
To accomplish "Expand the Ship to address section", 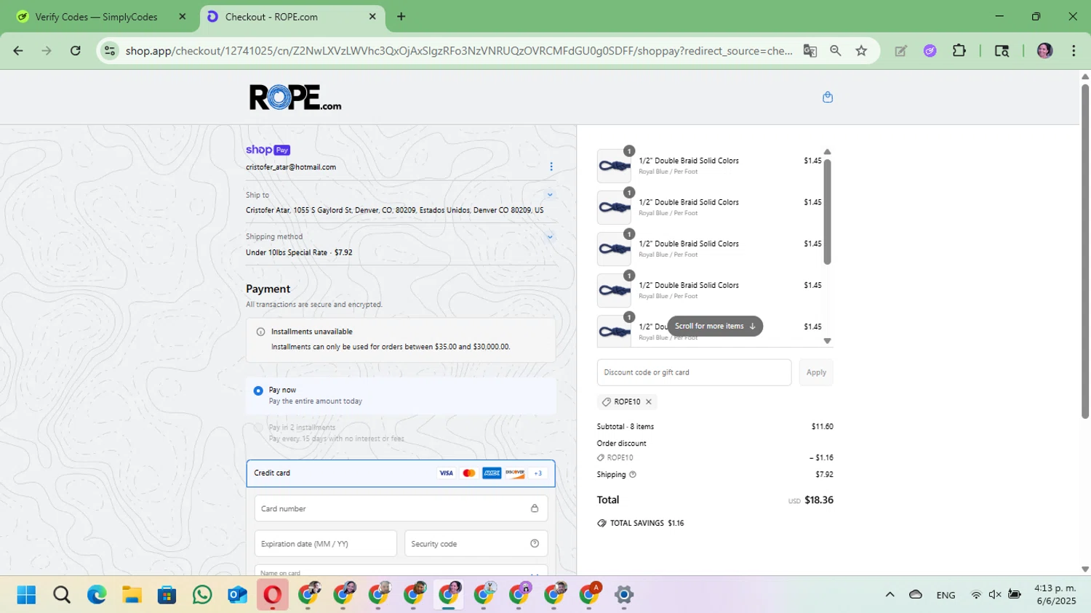I will tap(550, 195).
